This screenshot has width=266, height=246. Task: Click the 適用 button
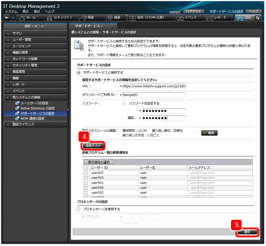247,232
